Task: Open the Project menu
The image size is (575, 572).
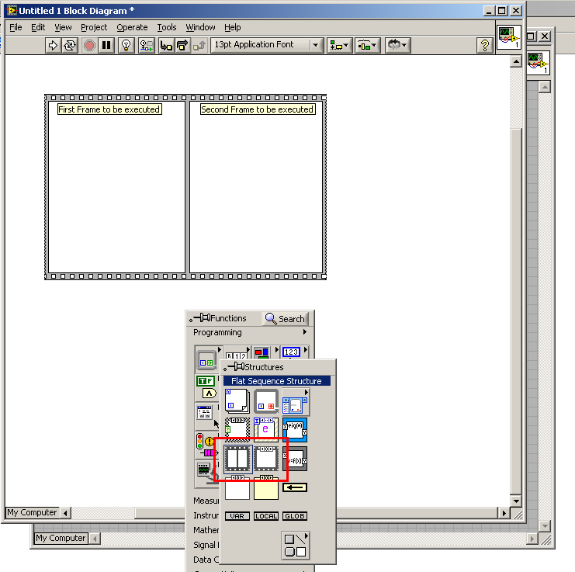Action: coord(94,27)
